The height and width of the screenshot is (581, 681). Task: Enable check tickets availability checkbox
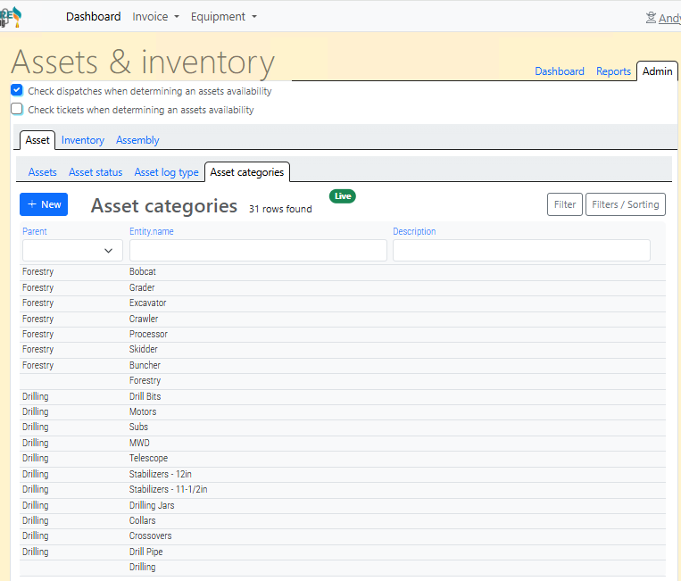click(16, 110)
